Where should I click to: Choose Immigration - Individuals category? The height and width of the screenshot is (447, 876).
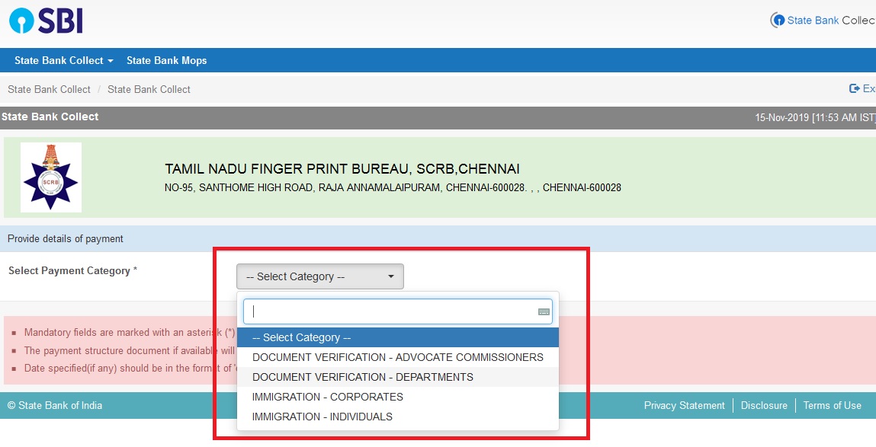click(x=322, y=417)
